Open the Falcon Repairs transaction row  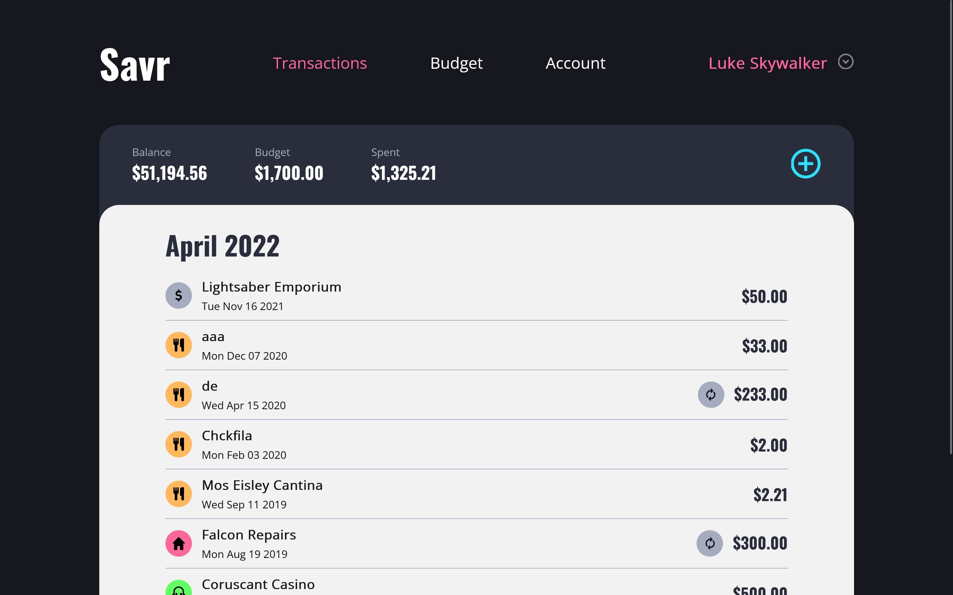pos(476,543)
